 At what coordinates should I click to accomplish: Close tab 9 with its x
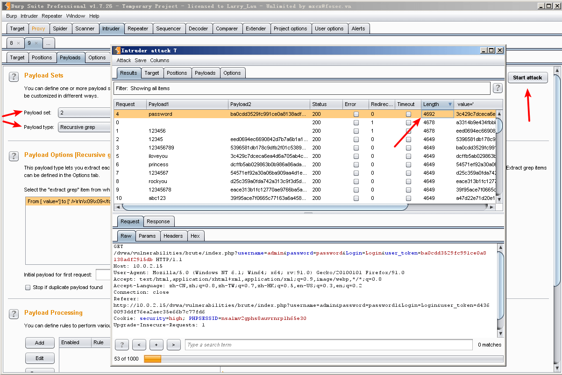pyautogui.click(x=36, y=43)
